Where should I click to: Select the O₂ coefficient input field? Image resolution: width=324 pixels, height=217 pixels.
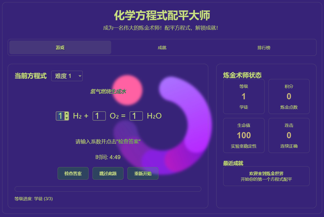coord(99,116)
